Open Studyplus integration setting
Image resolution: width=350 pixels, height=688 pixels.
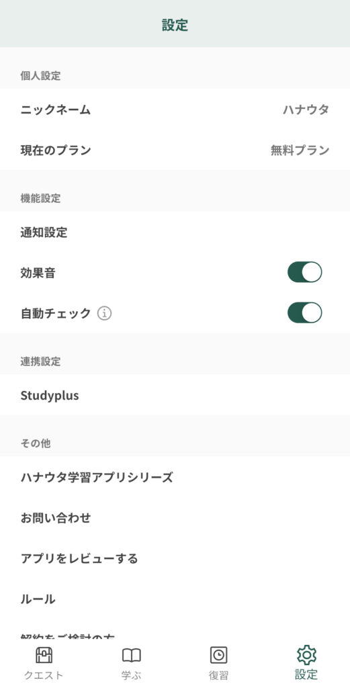[175, 395]
